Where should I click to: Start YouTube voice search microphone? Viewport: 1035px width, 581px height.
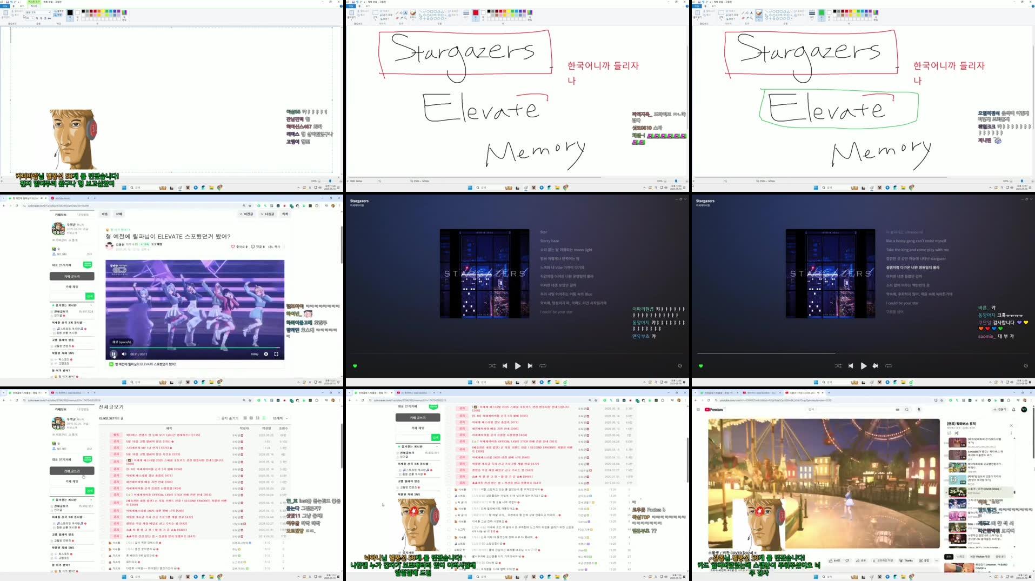click(919, 410)
